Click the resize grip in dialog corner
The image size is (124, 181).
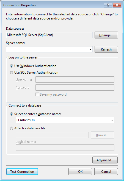(120, 177)
